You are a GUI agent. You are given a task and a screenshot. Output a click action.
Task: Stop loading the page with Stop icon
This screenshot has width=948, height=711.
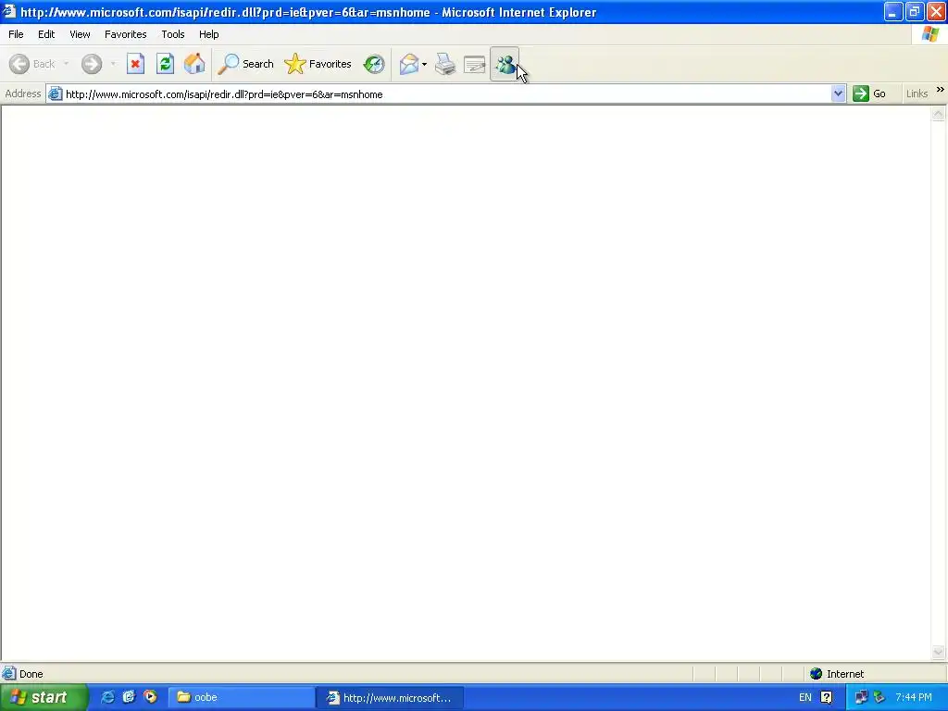click(135, 64)
